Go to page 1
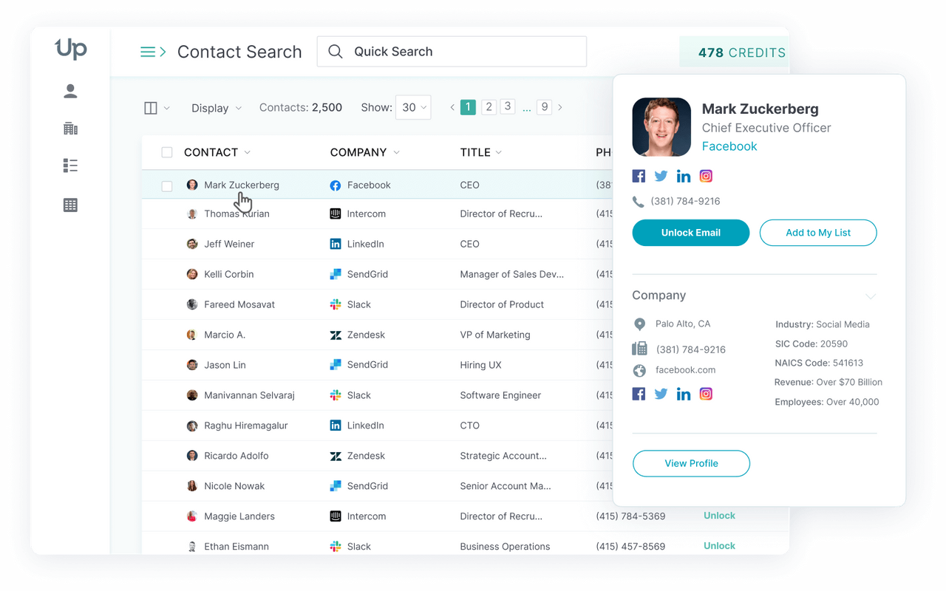Viewport: 946px width, 591px height. [x=468, y=107]
